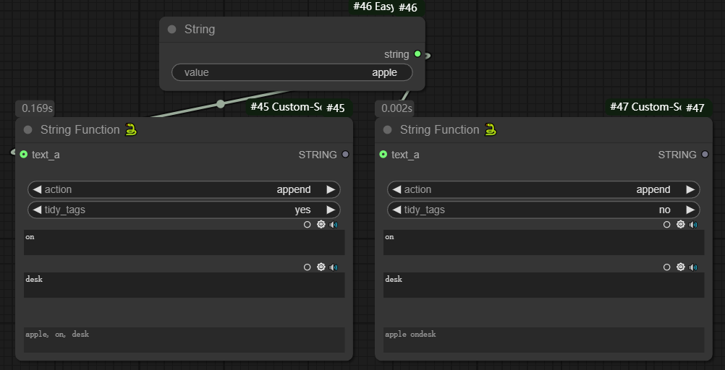The height and width of the screenshot is (370, 725).
Task: Click the #47 Custom-Scripts badge label
Action: 644,107
